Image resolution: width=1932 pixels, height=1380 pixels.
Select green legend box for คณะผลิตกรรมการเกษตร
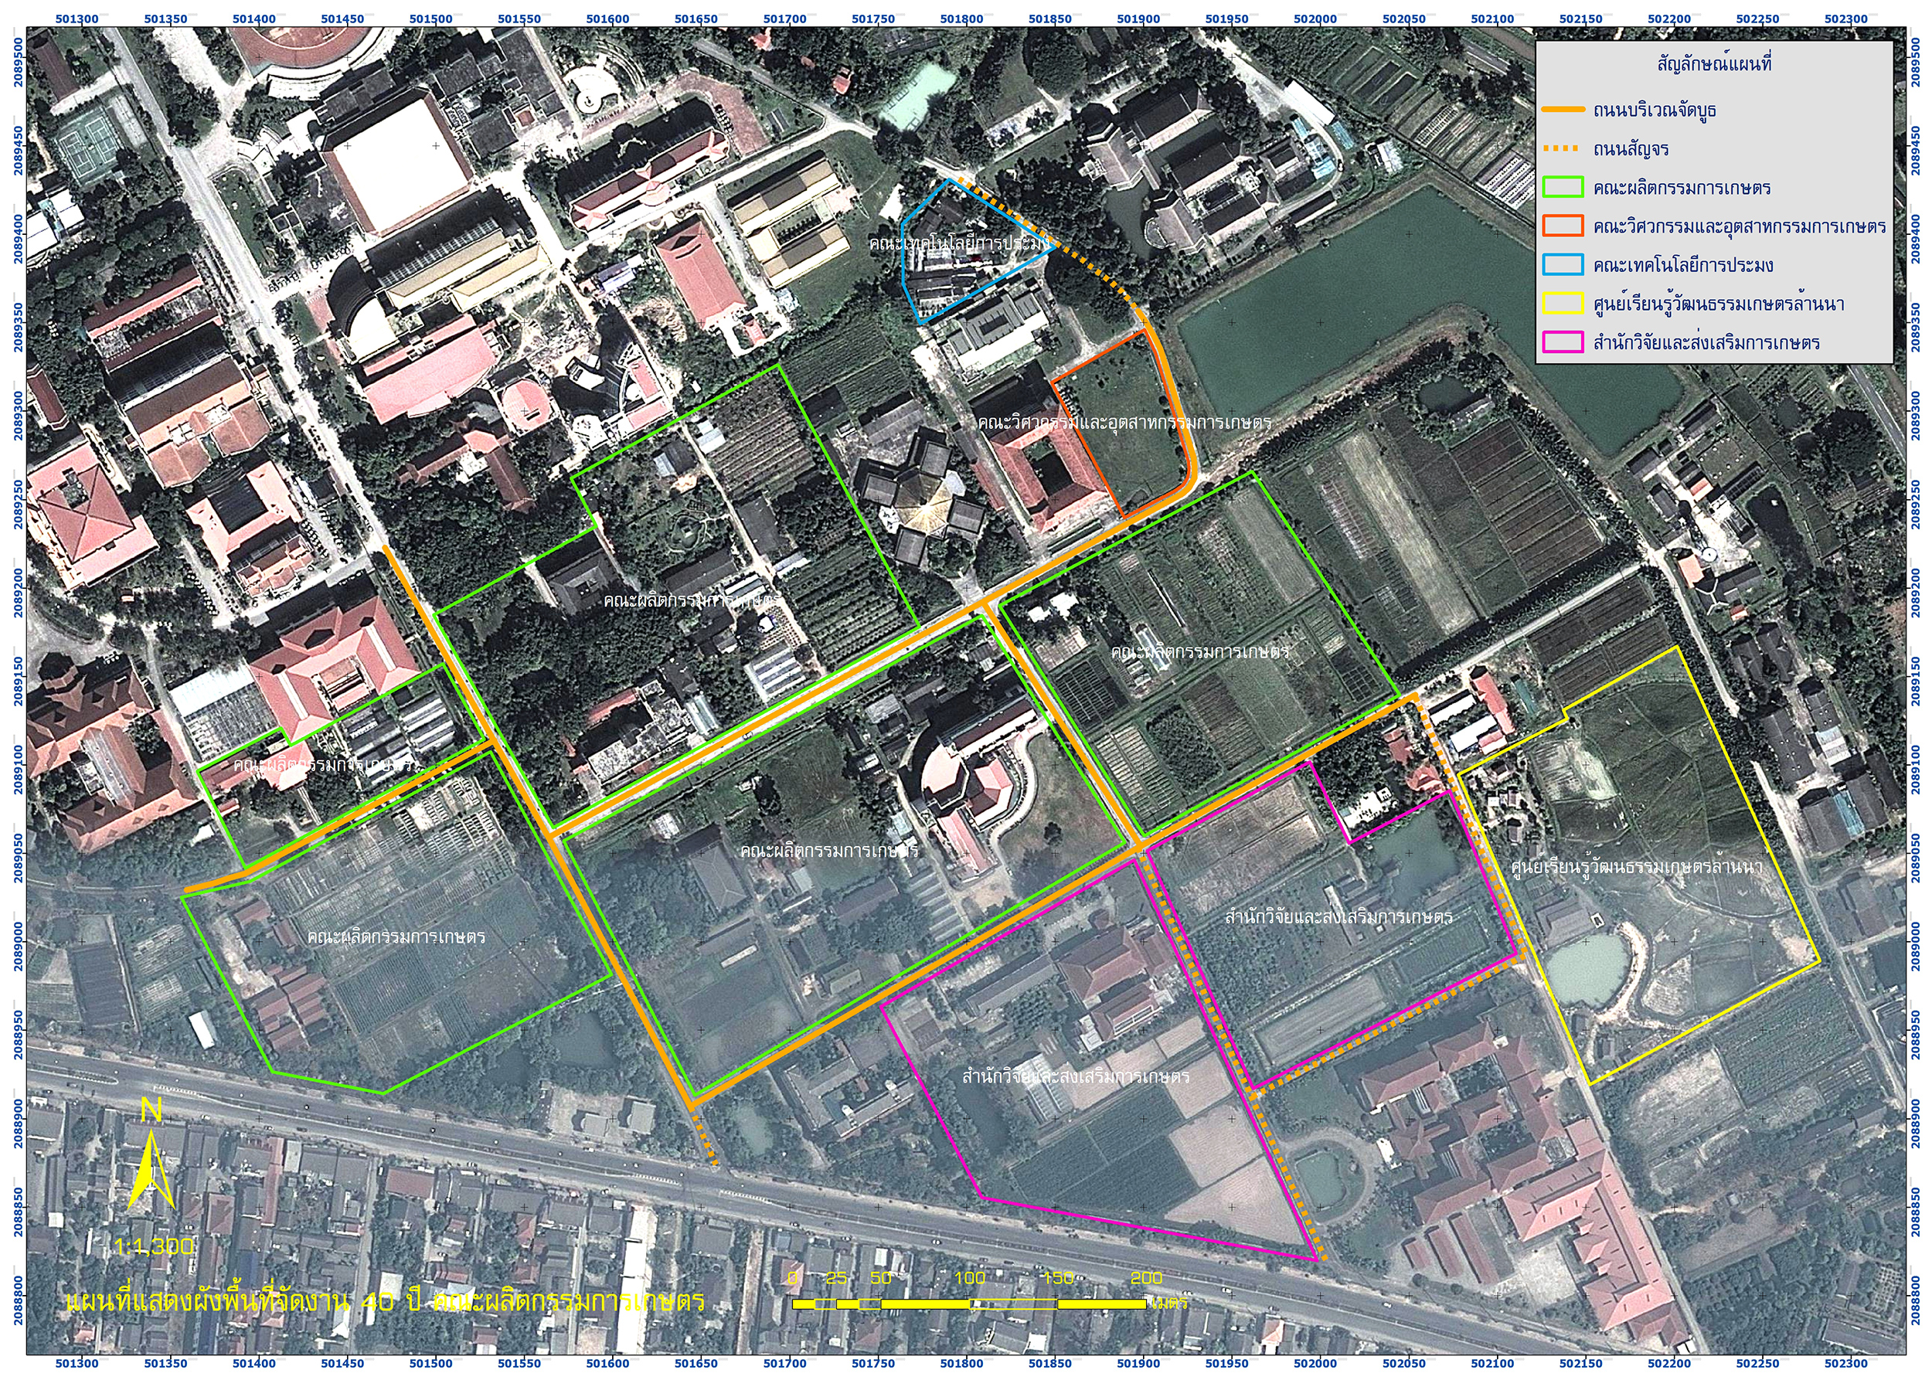(x=1563, y=187)
